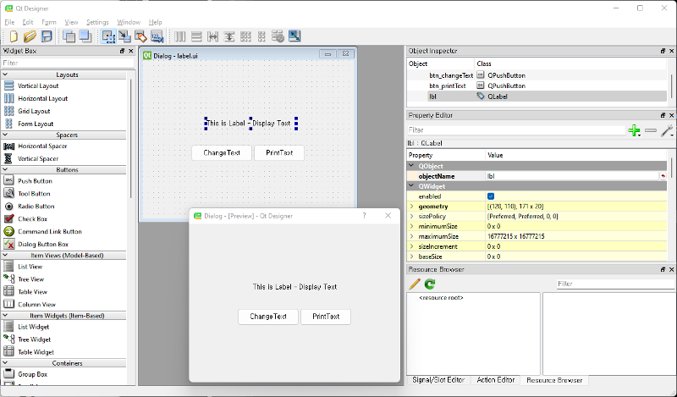The width and height of the screenshot is (677, 397).
Task: Click the green Reload resources icon
Action: [430, 284]
